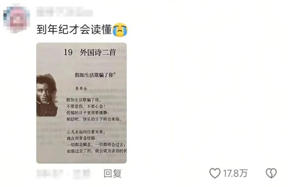The image size is (288, 187).
Task: Tap the line 心儿永远向往着未来
Action: (85, 132)
